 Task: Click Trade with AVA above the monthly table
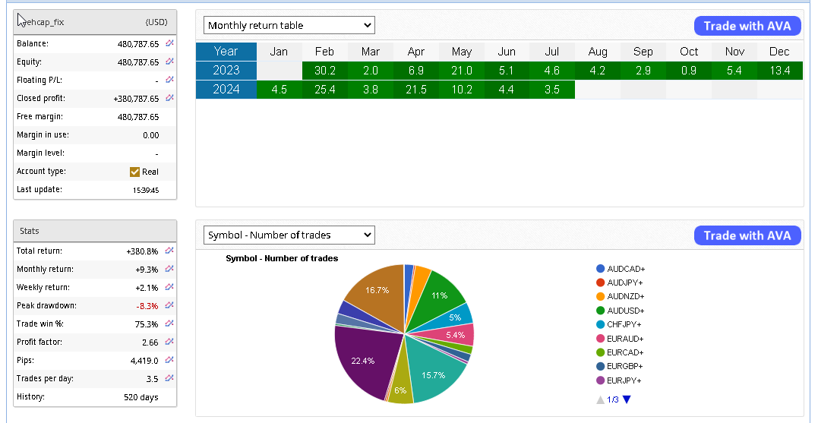click(747, 26)
